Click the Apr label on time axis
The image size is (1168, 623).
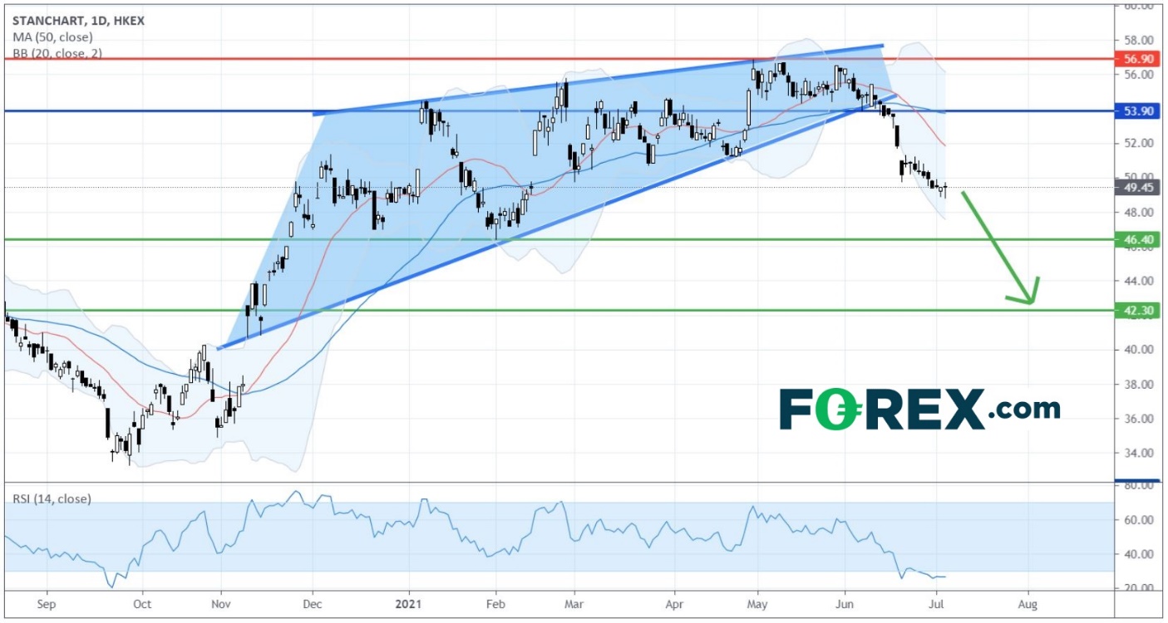tap(674, 603)
